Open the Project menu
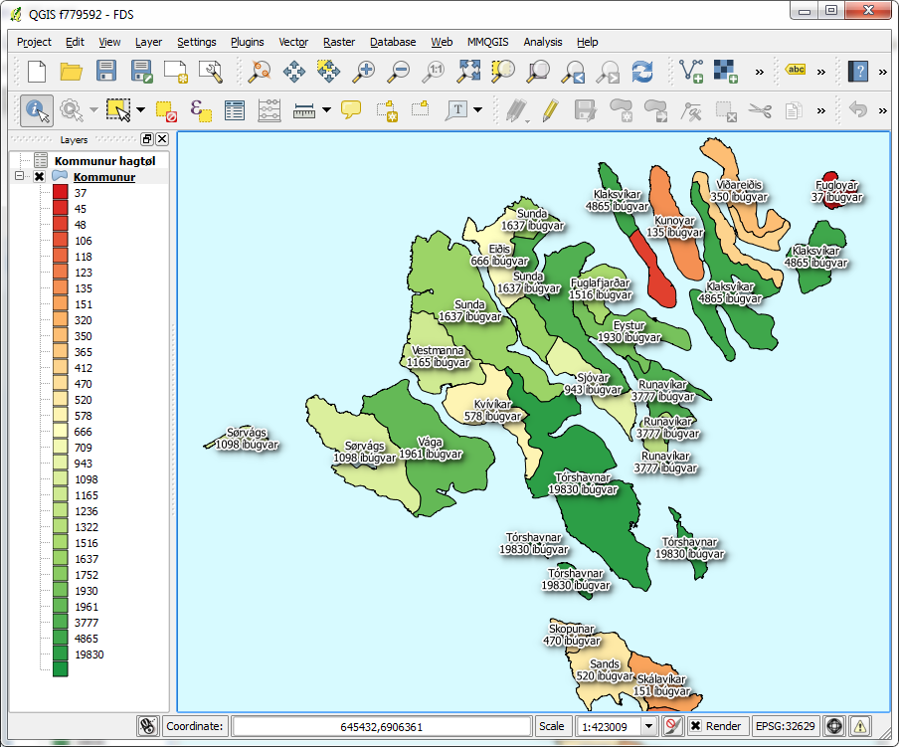The image size is (899, 747). (x=34, y=42)
